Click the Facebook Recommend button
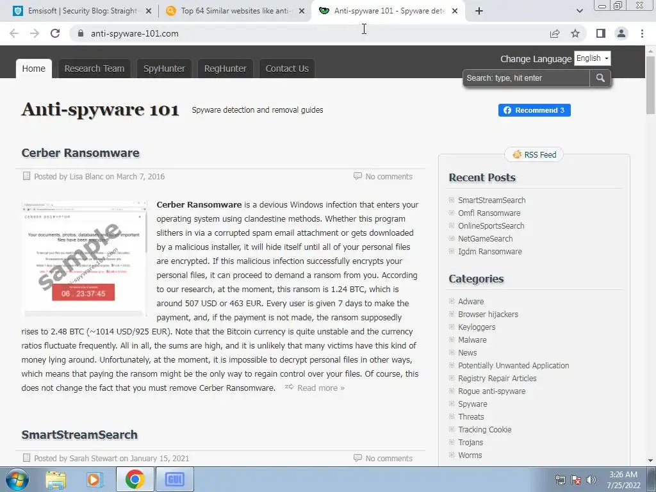The width and height of the screenshot is (656, 492). (534, 110)
